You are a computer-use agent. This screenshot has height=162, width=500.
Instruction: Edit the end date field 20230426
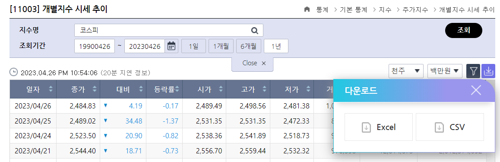[x=145, y=46]
